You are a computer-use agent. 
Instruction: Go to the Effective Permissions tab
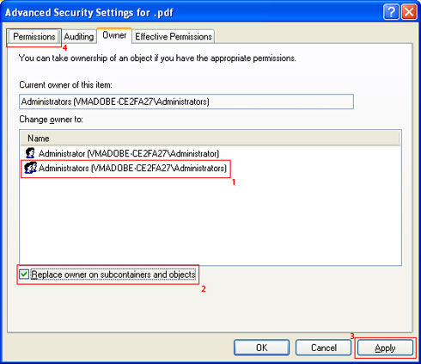click(x=174, y=37)
